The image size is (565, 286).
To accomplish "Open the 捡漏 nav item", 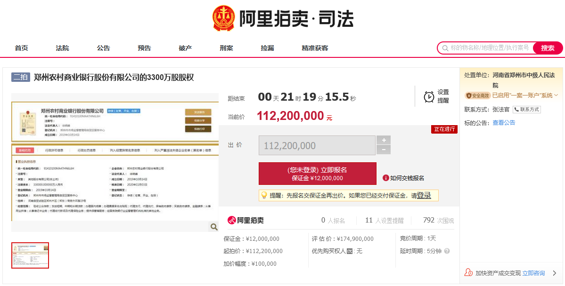I will (267, 48).
